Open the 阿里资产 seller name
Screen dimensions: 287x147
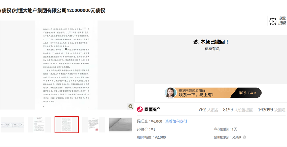152,109
